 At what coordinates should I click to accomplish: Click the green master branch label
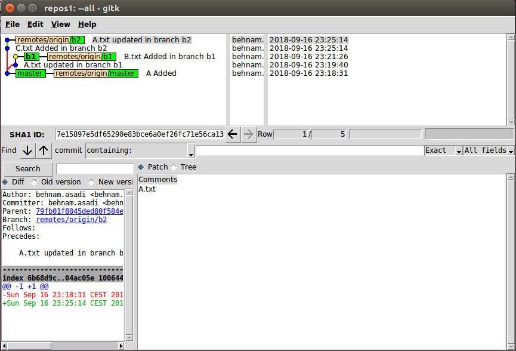tap(30, 73)
